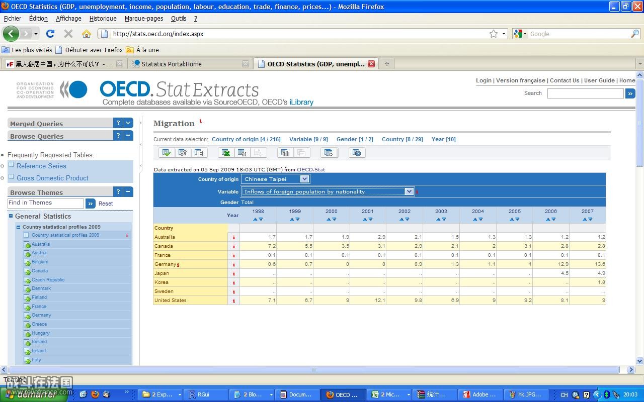644x402 pixels.
Task: Open the tab list dropdown arrow
Action: [640, 64]
